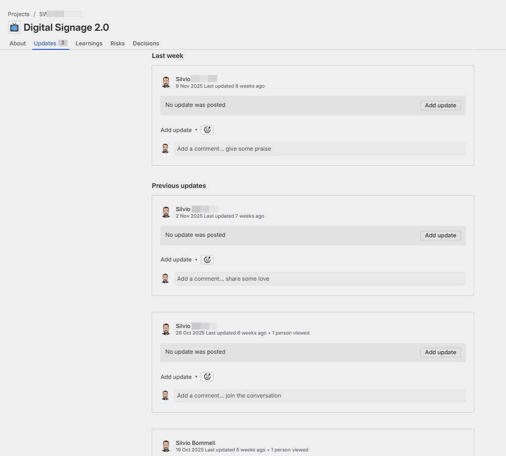Click 'Add update' text link under 9 Nov card
The width and height of the screenshot is (506, 456).
click(x=176, y=130)
